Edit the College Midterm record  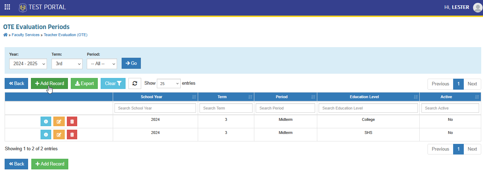click(59, 122)
